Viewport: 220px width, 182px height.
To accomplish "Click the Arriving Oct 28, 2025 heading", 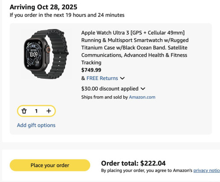I will pyautogui.click(x=44, y=7).
